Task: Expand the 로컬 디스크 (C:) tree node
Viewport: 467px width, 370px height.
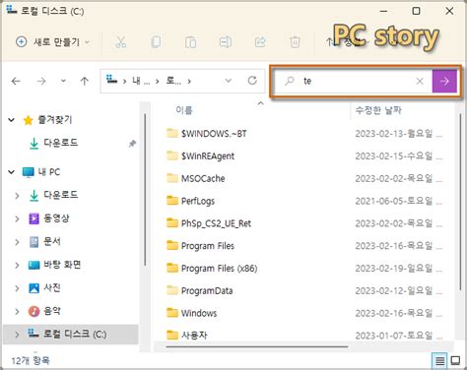Action: (17, 335)
